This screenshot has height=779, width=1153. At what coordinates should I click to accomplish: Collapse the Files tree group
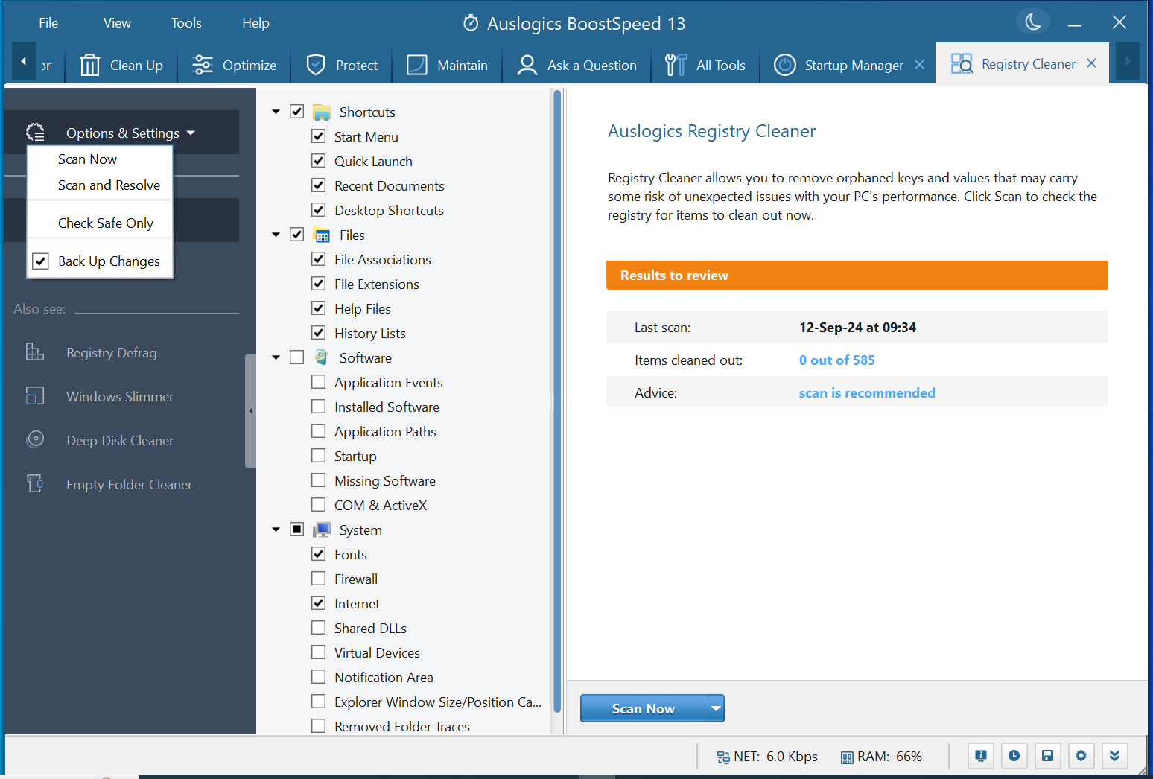[276, 235]
